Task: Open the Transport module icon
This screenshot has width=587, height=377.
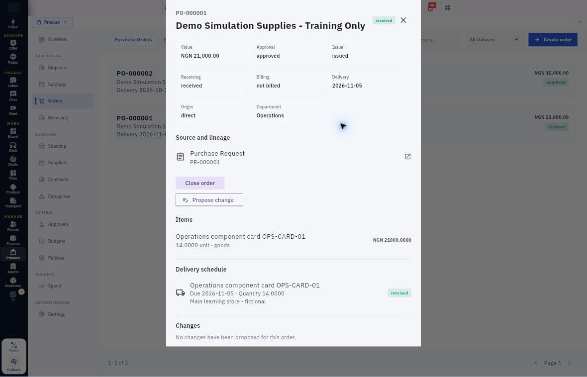Action: pos(13,202)
